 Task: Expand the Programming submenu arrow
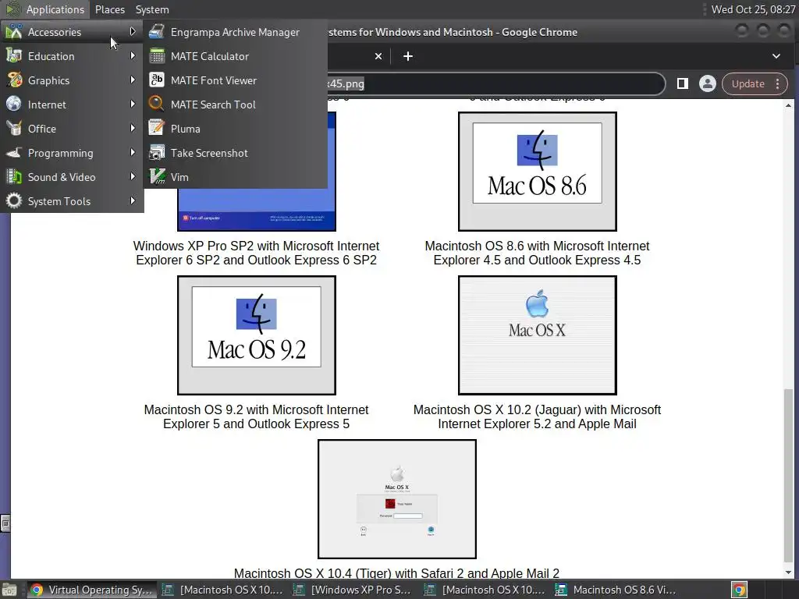click(x=133, y=152)
